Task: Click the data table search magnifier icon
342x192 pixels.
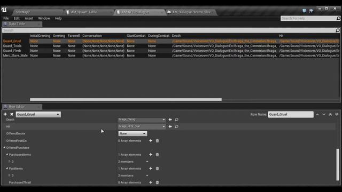Action: pyautogui.click(x=338, y=30)
